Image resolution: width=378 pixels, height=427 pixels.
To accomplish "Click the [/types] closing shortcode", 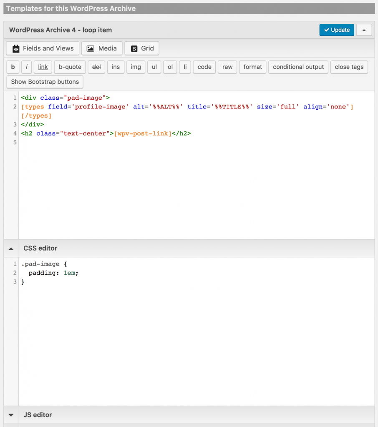I will [36, 116].
